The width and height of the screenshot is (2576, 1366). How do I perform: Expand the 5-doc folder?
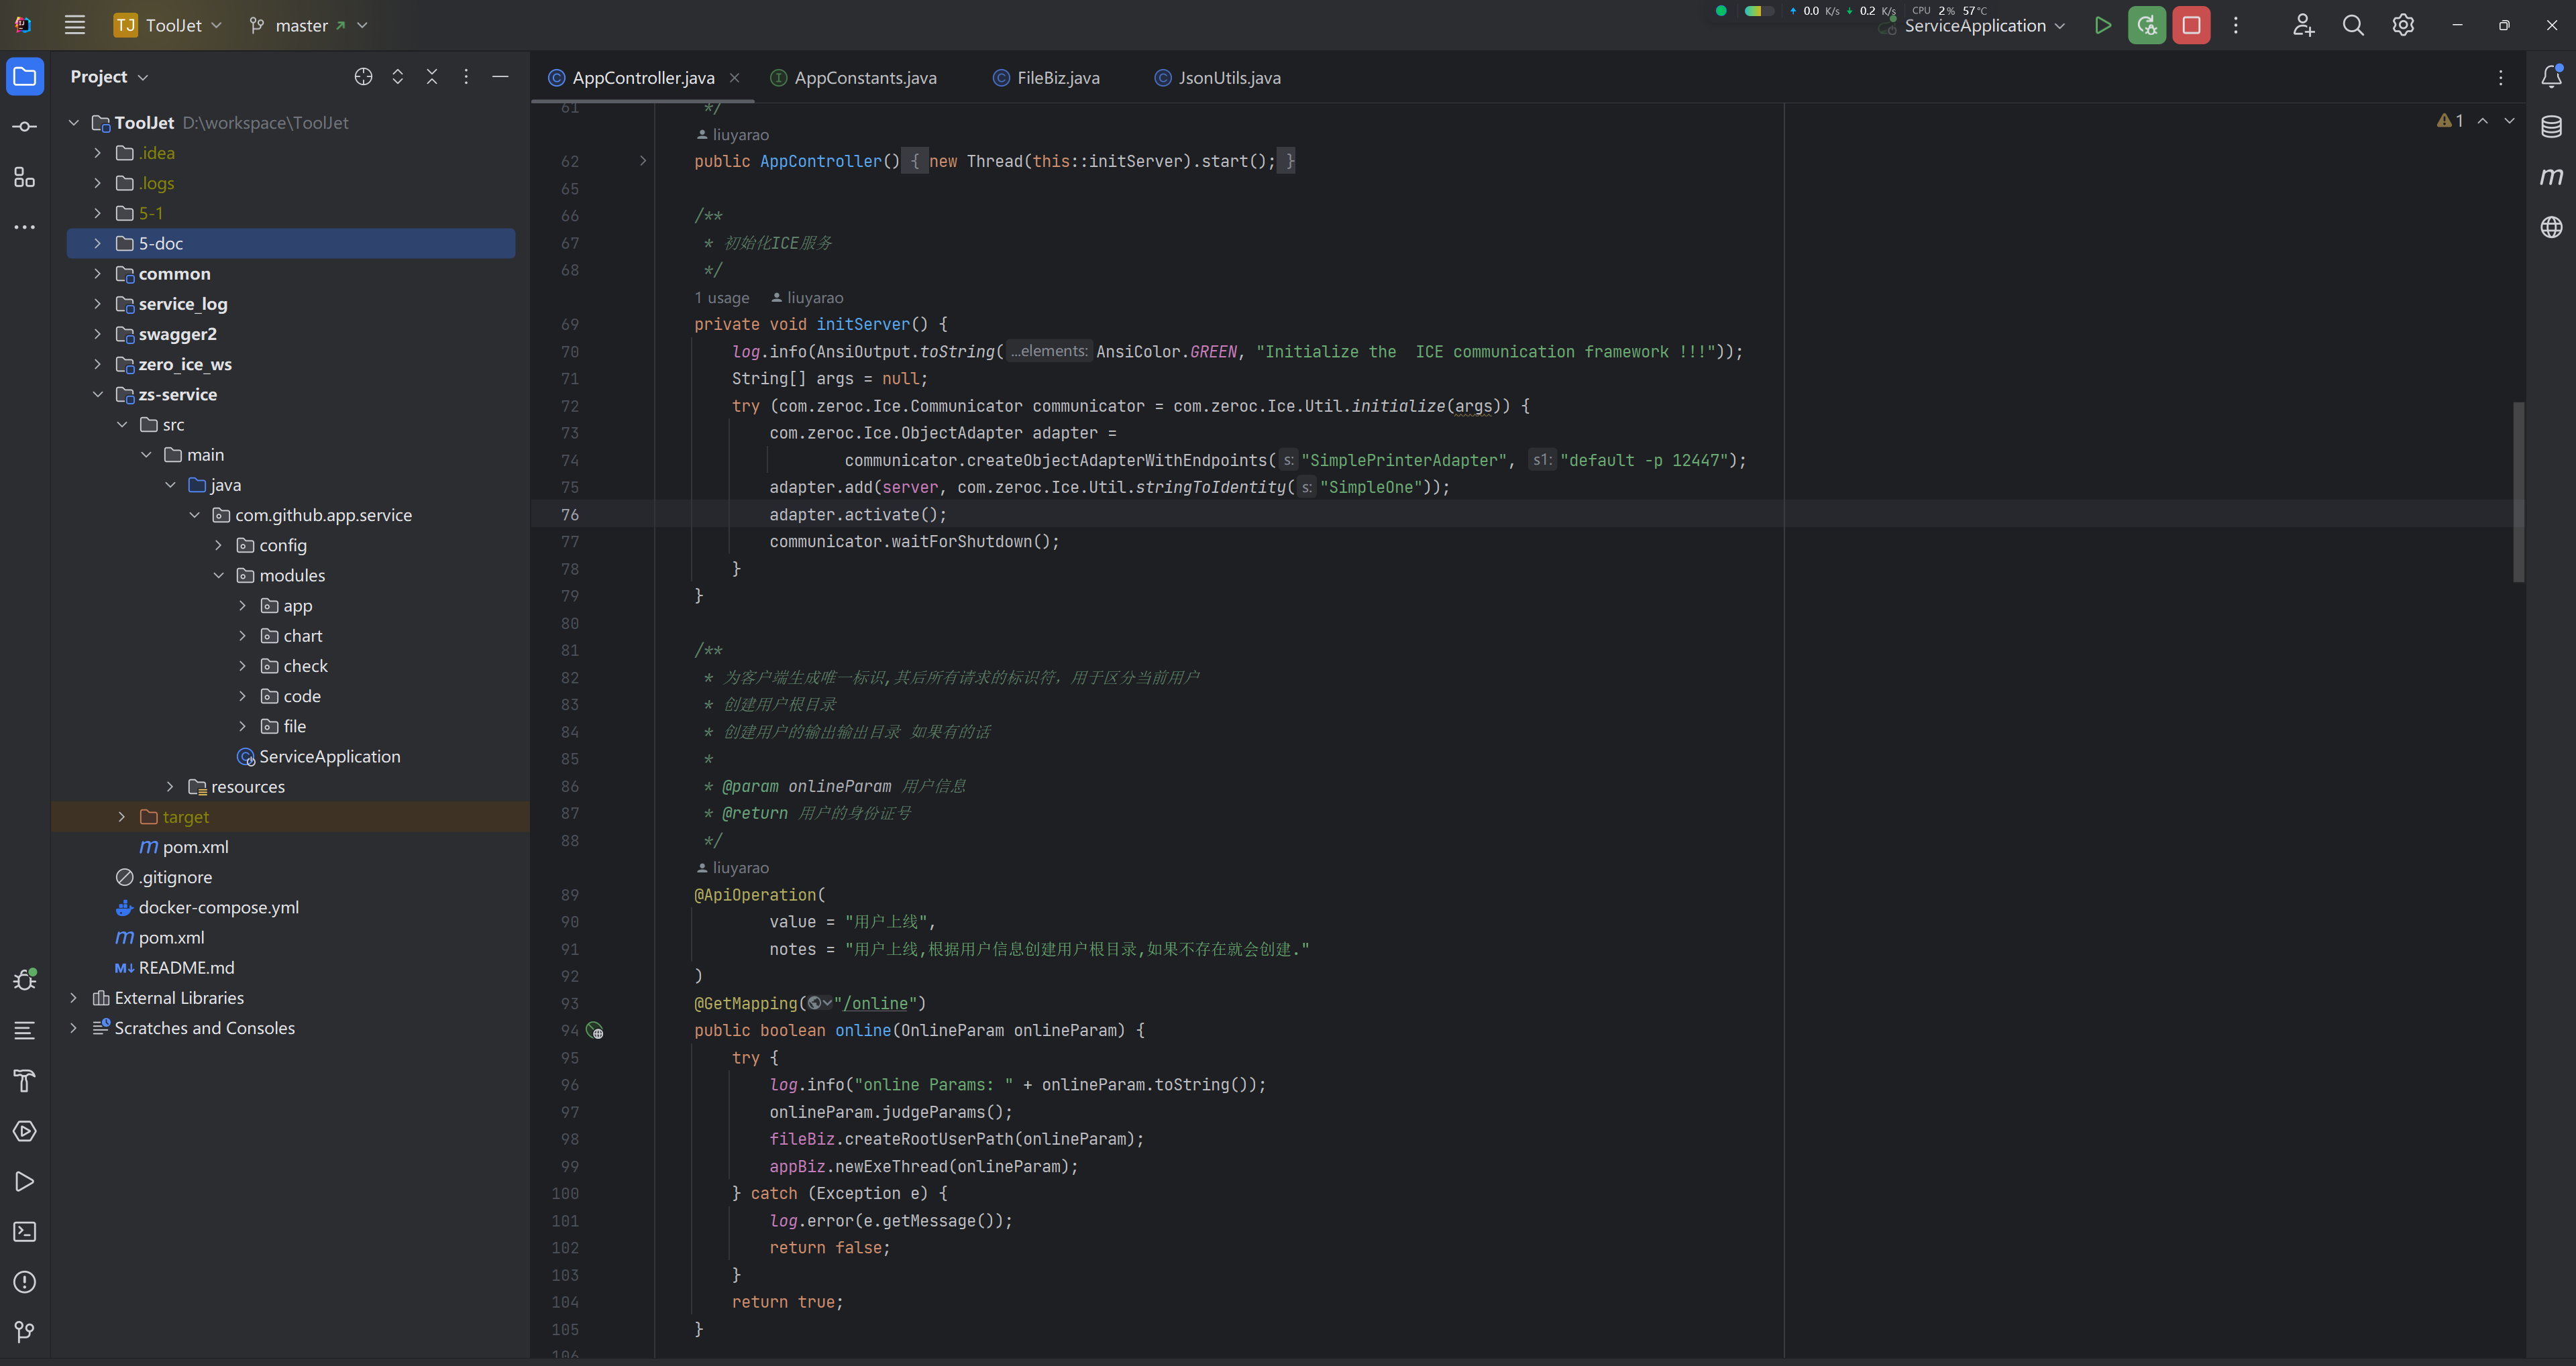[x=97, y=244]
